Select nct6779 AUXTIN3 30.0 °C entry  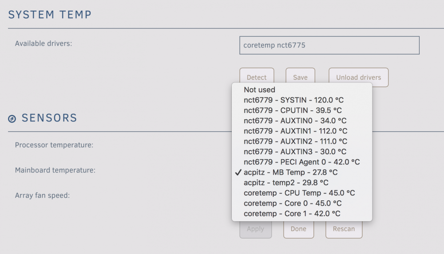point(302,152)
